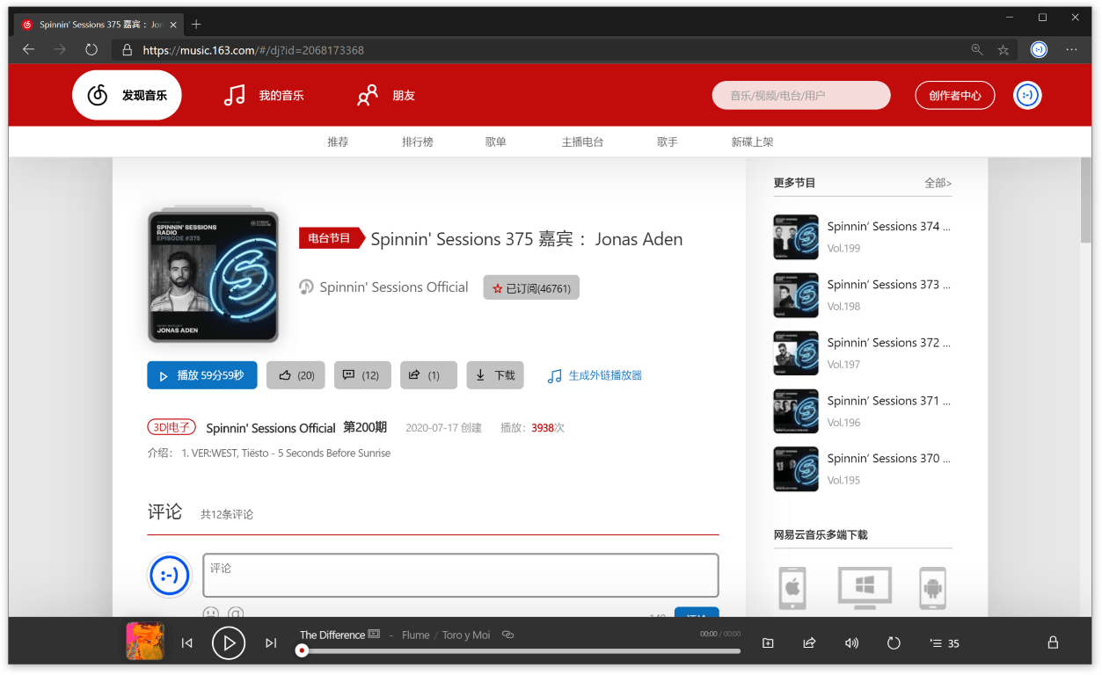Open Spinnin' Sessions Official link beside 第200期
Screen dimensions: 1102x675
tap(271, 428)
